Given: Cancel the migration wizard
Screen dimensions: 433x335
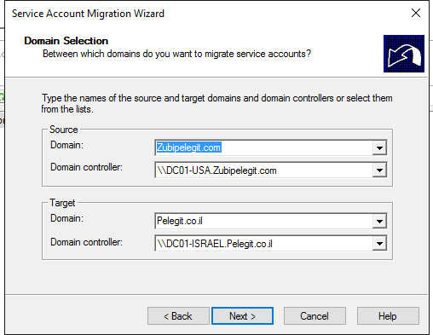Looking at the screenshot, I should [315, 316].
